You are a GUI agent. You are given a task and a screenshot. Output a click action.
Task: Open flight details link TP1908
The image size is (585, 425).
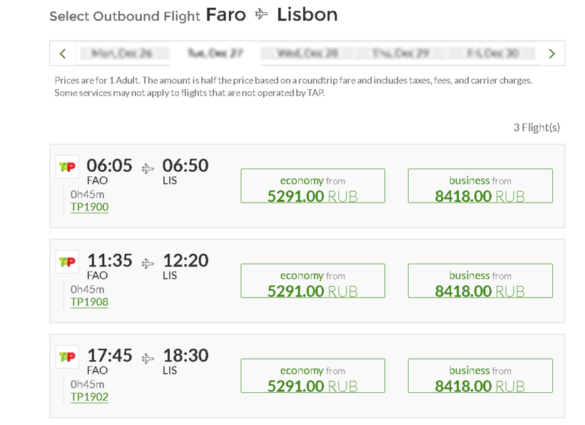pos(89,302)
